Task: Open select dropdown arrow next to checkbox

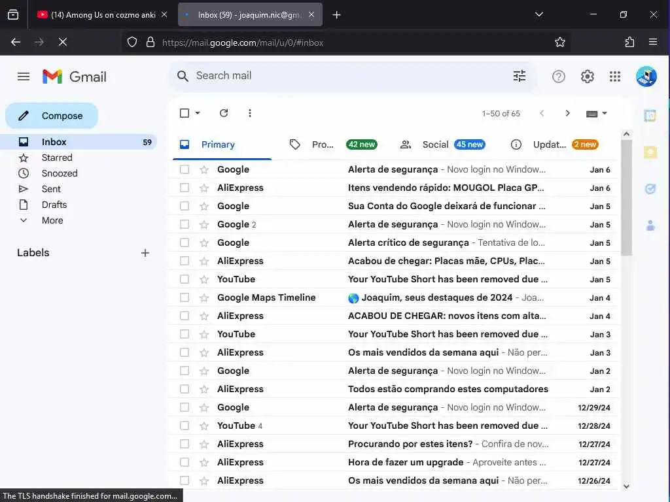Action: (198, 113)
